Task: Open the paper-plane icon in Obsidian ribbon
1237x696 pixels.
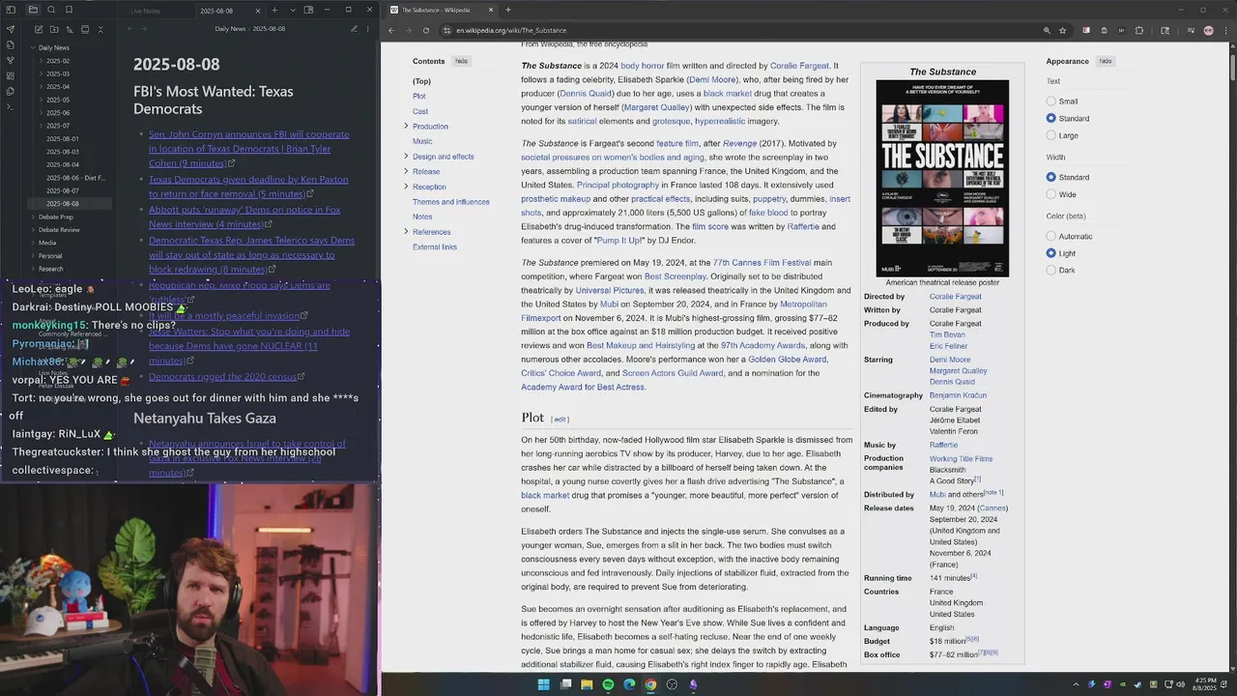Action: coord(11,29)
